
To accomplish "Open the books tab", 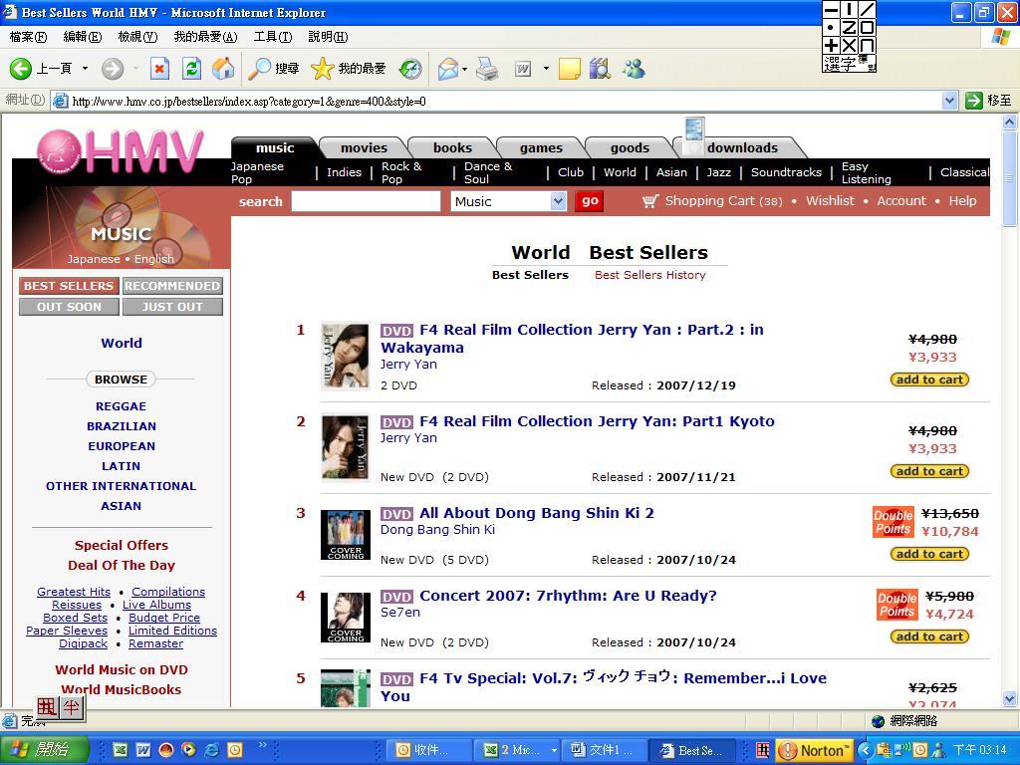I will click(452, 148).
